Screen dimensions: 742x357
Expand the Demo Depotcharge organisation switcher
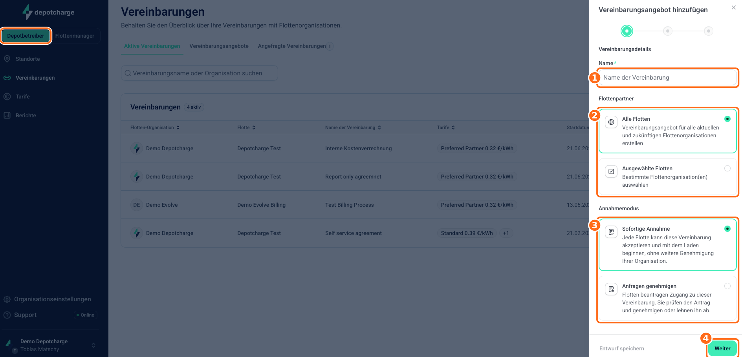[x=93, y=345]
